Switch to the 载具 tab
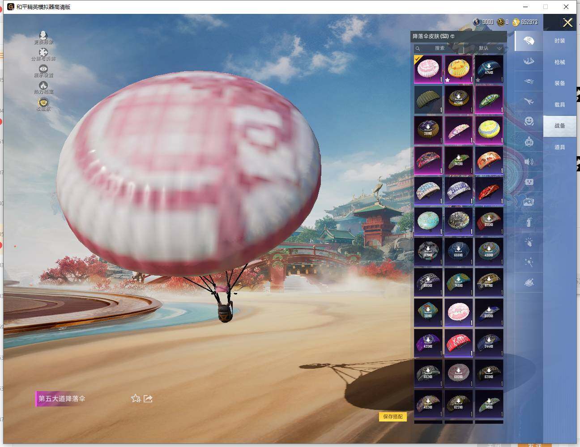Screen dimensions: 580x447 point(559,105)
